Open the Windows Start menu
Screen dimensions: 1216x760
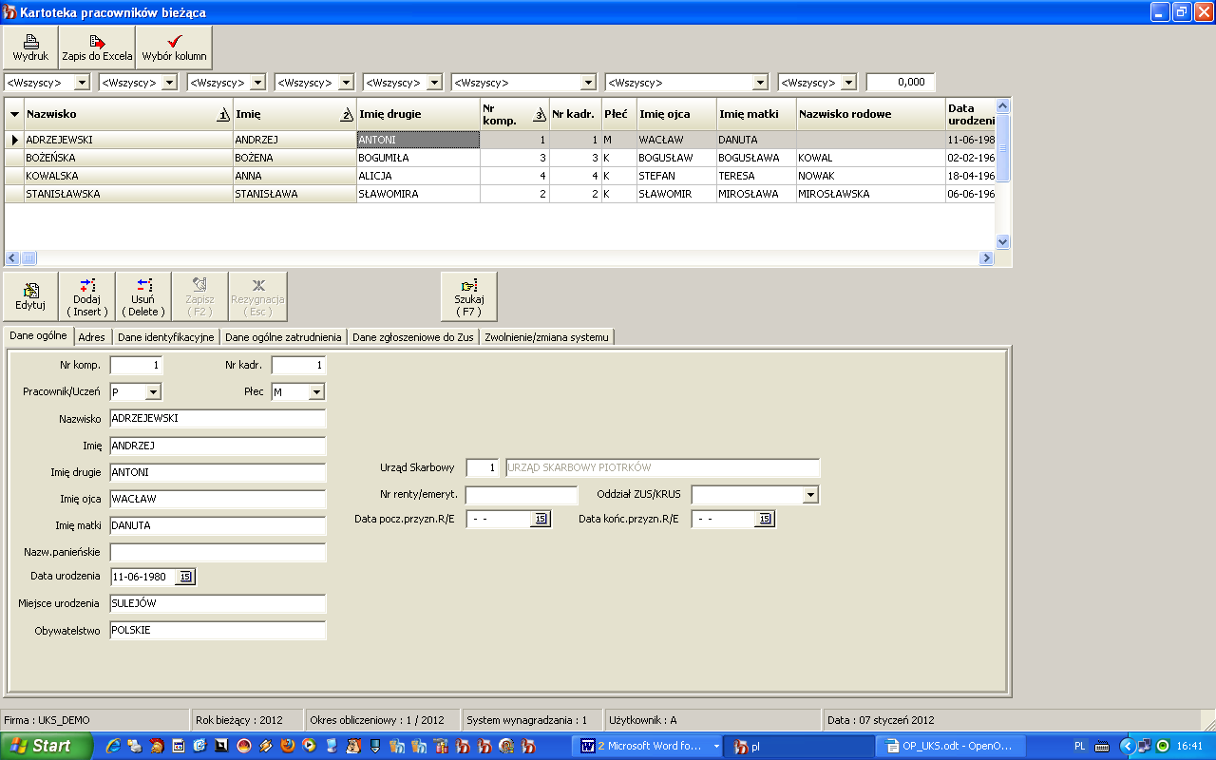click(x=46, y=746)
